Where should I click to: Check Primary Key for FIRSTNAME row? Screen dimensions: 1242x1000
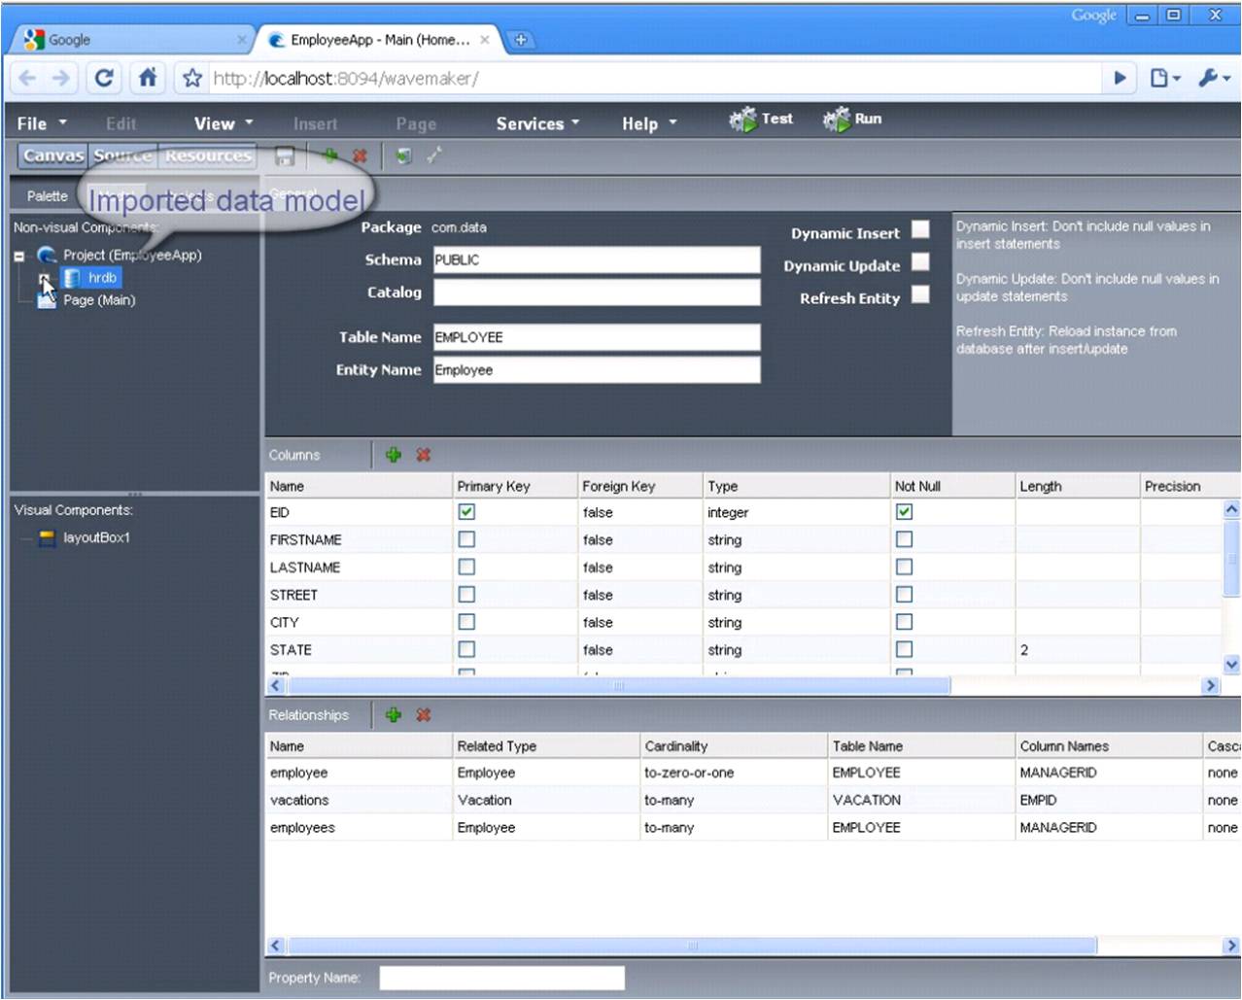pos(466,539)
